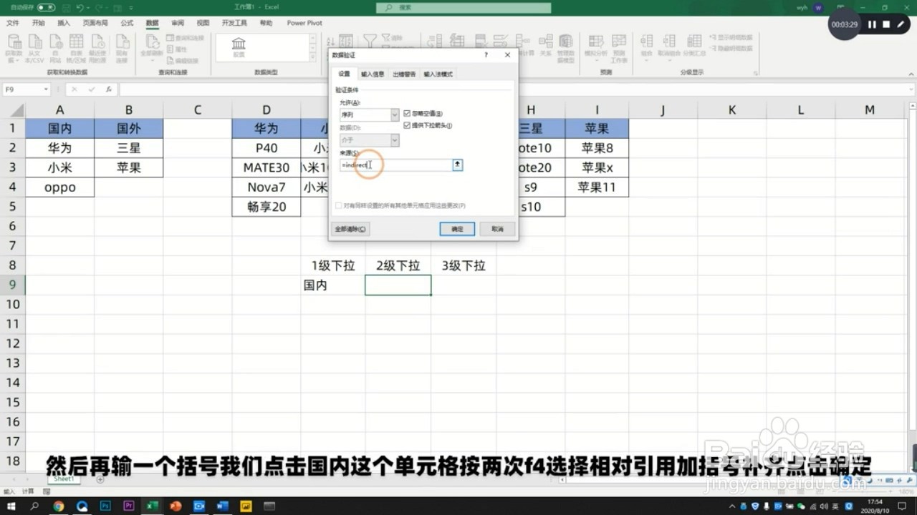
Task: Open Chrome from the taskbar
Action: [58, 506]
